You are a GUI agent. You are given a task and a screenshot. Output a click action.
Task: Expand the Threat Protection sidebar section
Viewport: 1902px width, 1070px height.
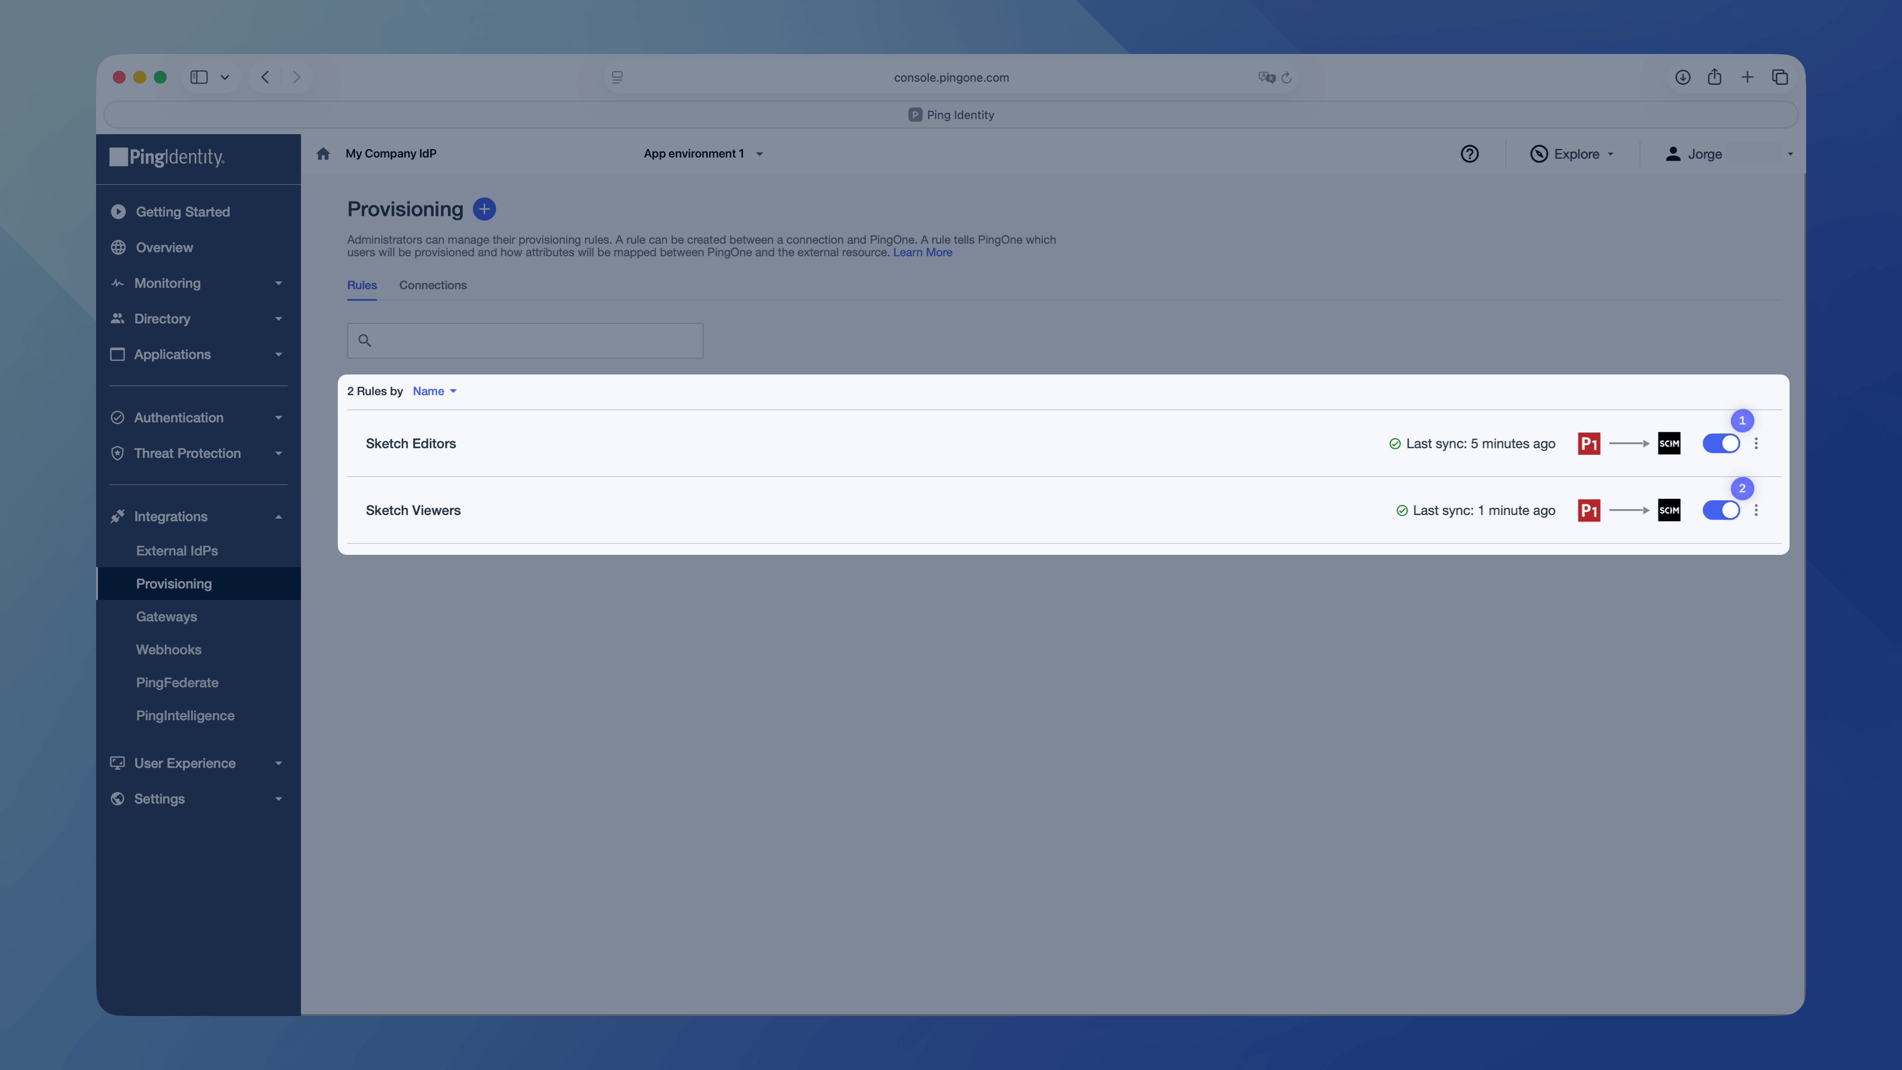tap(199, 453)
